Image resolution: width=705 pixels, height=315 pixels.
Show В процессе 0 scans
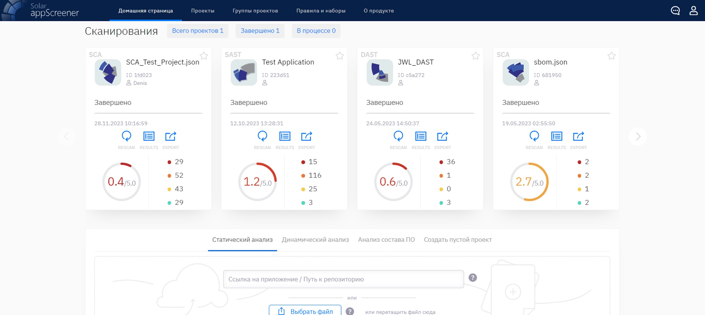[316, 31]
